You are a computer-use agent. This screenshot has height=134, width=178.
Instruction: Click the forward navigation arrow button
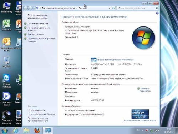click(30, 8)
